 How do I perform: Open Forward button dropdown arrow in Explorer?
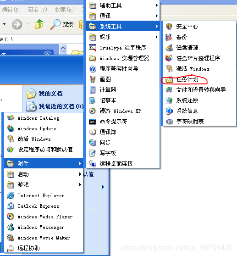28,24
